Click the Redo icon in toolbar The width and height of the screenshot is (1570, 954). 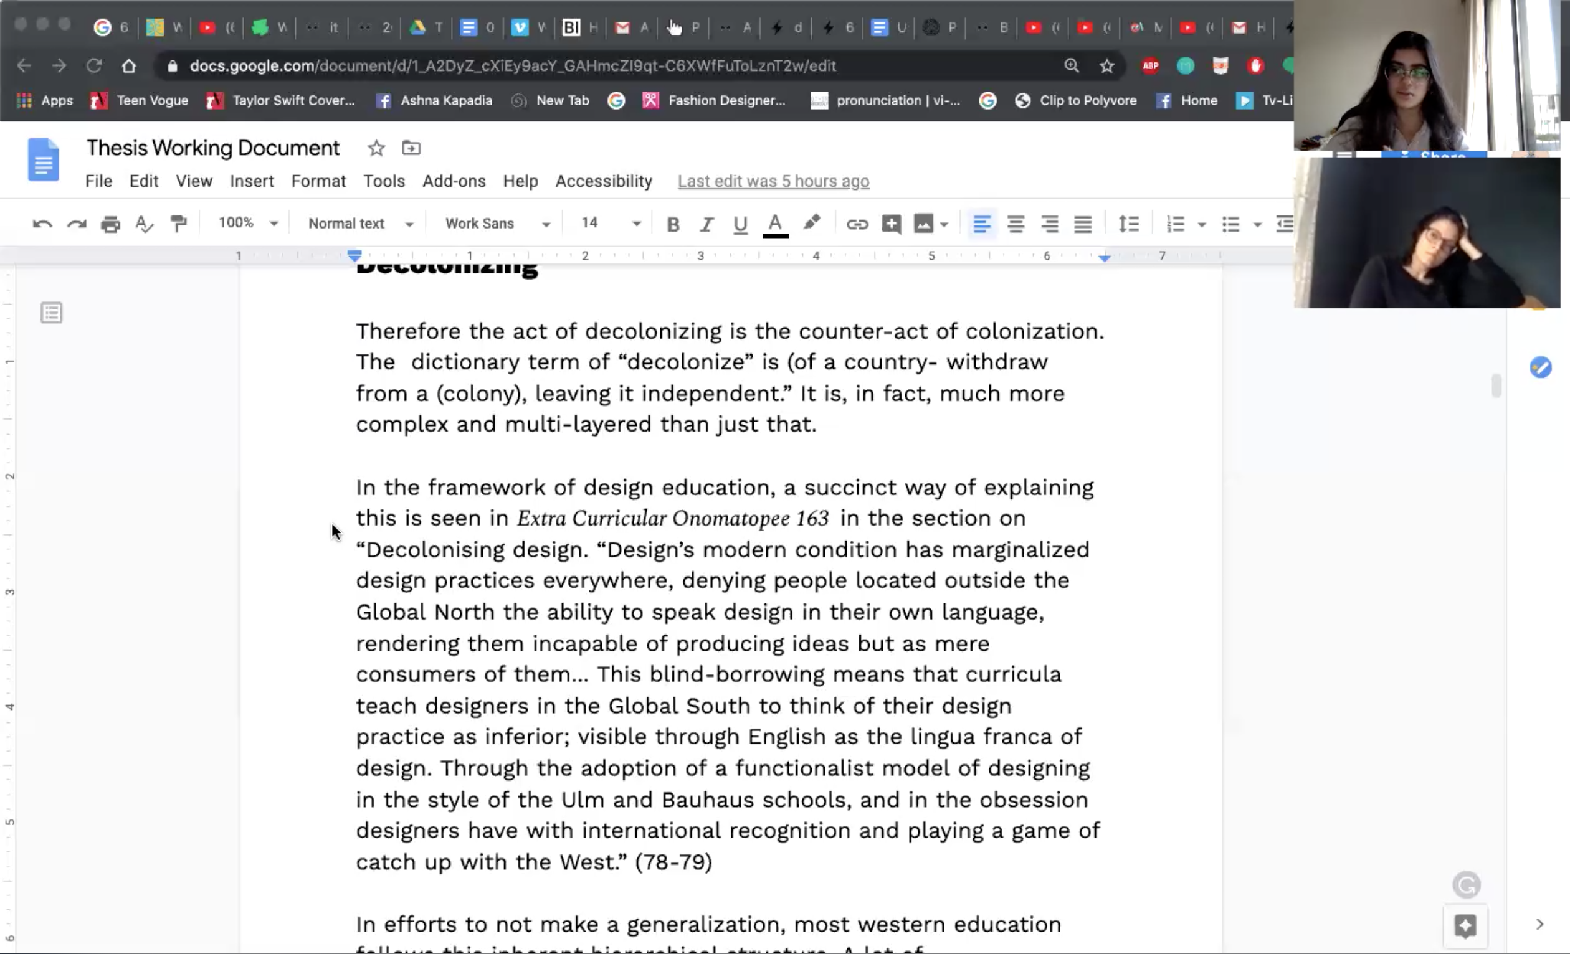click(77, 224)
